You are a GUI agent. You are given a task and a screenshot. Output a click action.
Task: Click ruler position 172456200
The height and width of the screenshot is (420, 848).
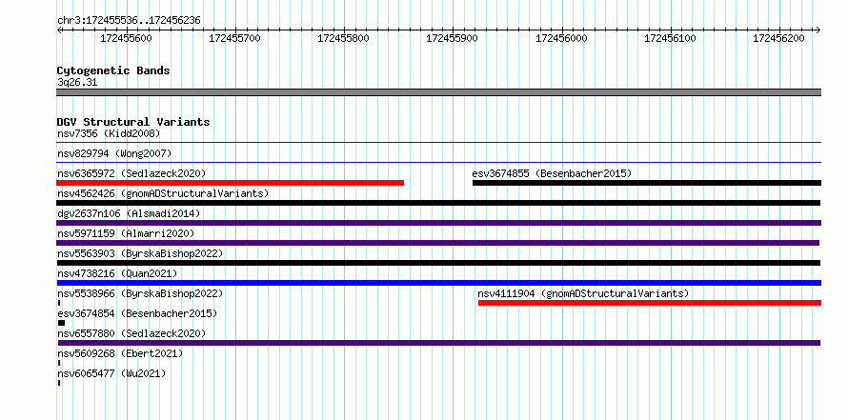point(779,38)
